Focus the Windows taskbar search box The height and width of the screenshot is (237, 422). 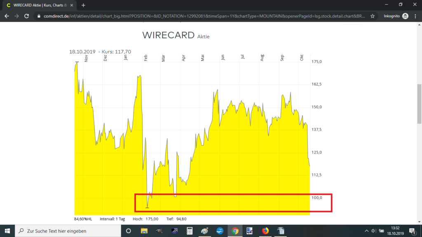click(68, 231)
